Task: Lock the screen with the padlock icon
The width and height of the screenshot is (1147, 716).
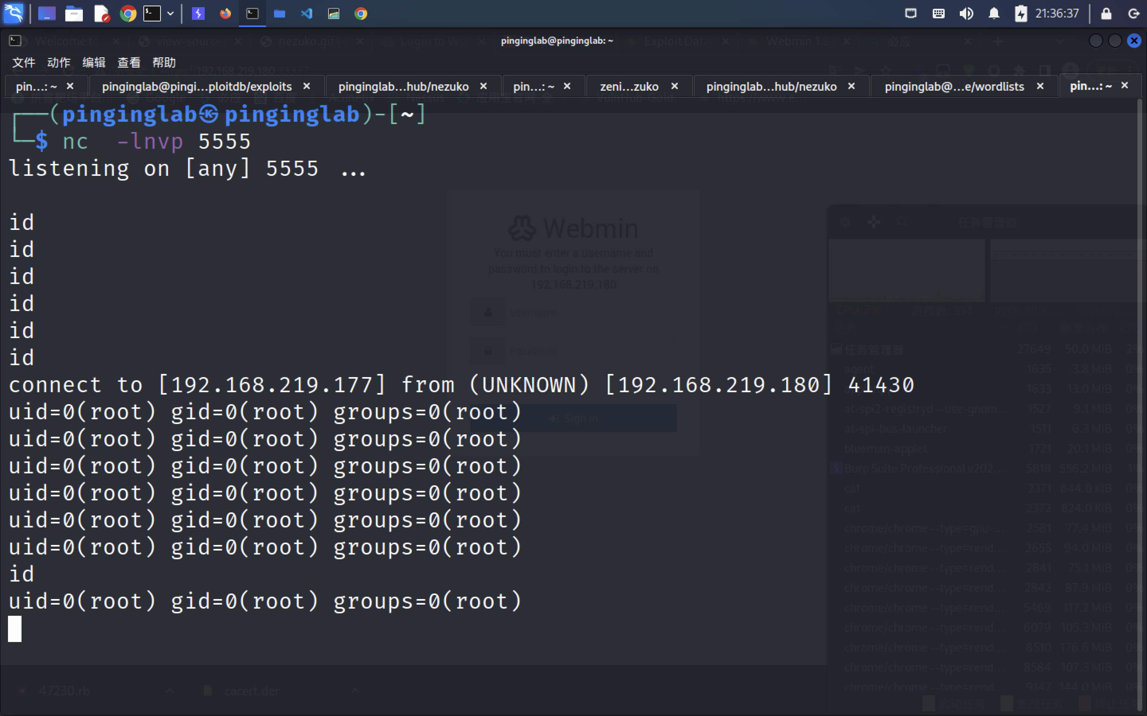Action: pyautogui.click(x=1106, y=13)
